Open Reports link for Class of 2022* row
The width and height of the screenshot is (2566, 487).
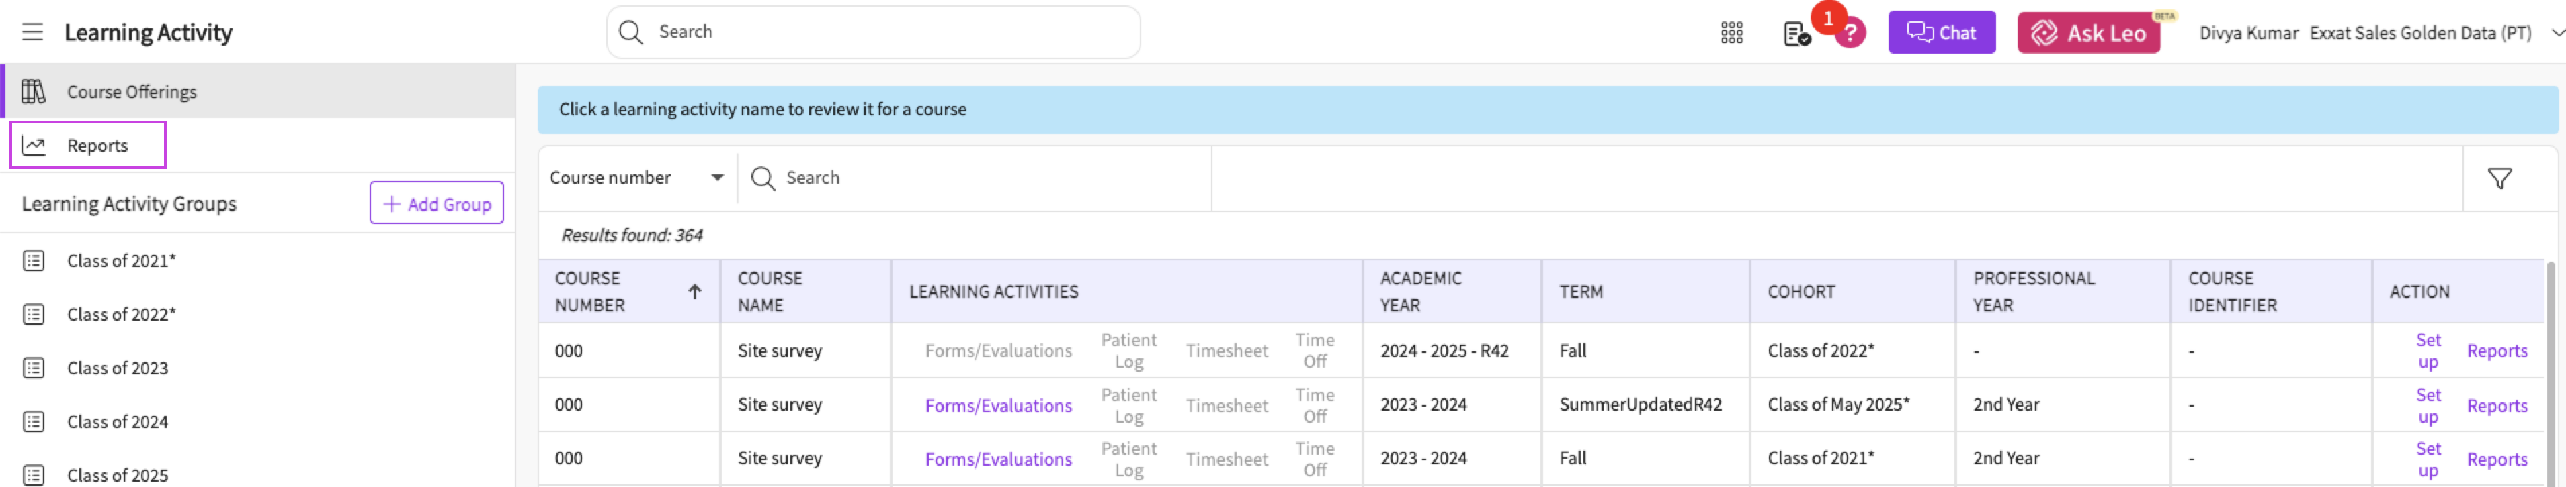point(2496,351)
